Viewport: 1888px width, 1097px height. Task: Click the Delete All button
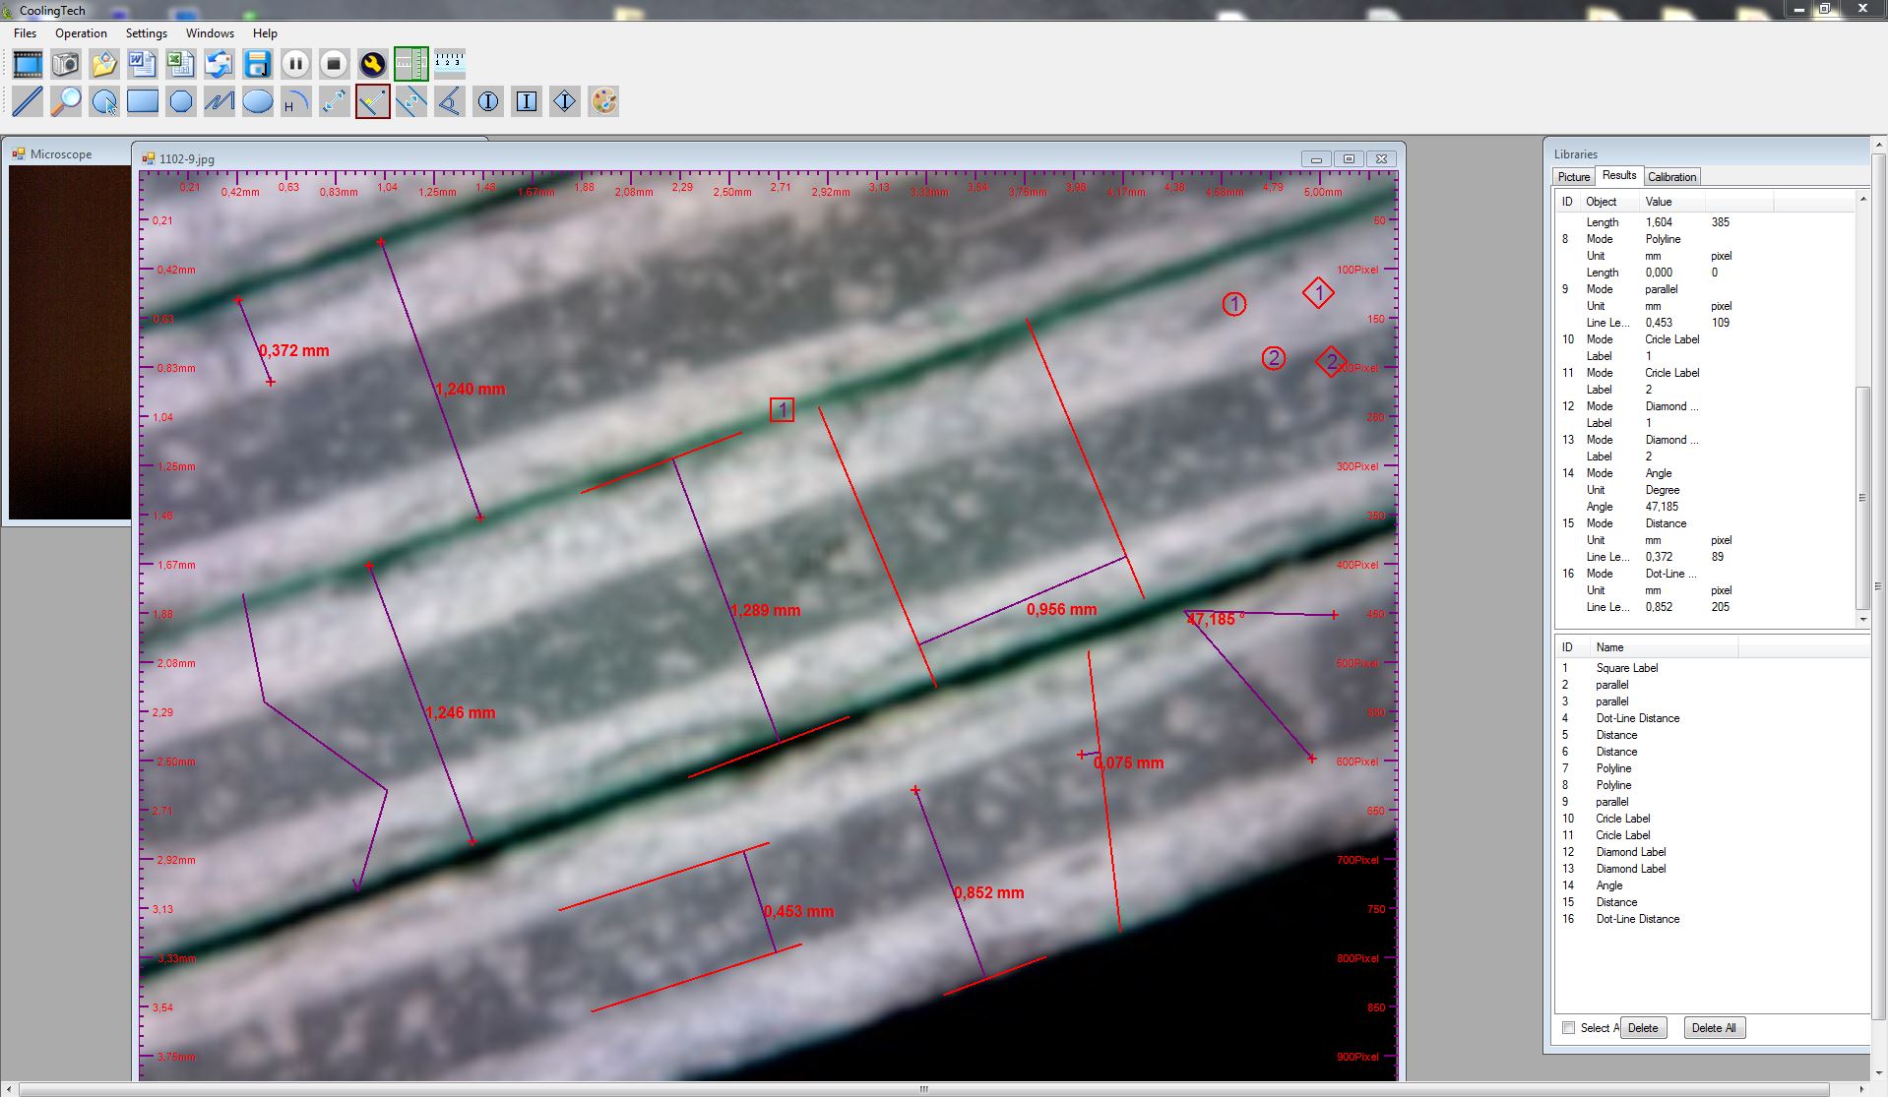[x=1714, y=1028]
